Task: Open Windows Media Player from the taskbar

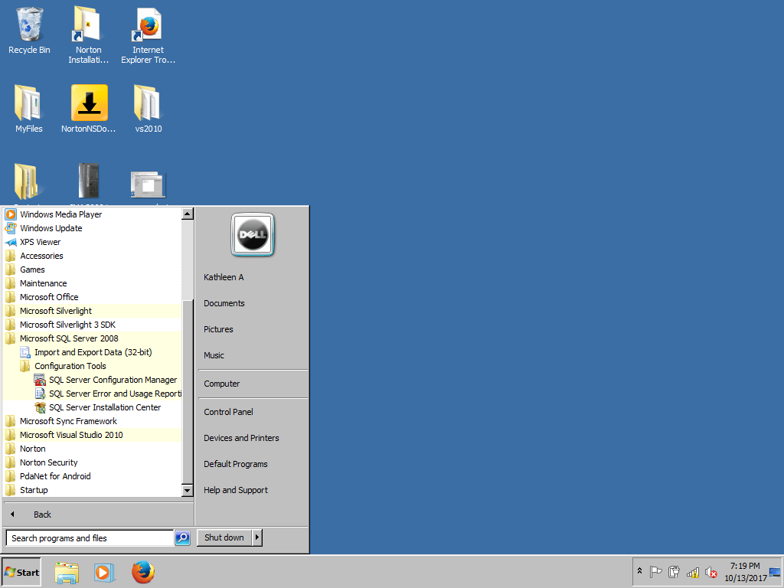Action: click(104, 573)
